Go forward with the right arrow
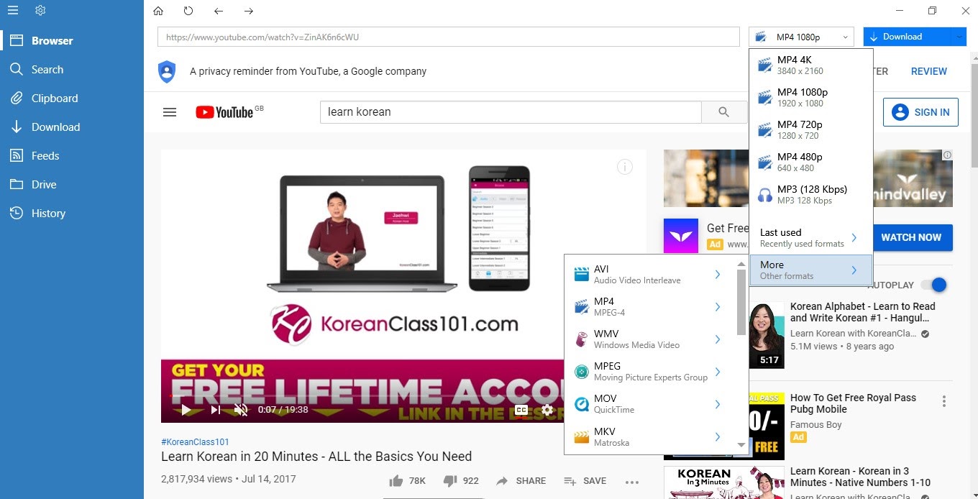Image resolution: width=978 pixels, height=499 pixels. point(249,11)
